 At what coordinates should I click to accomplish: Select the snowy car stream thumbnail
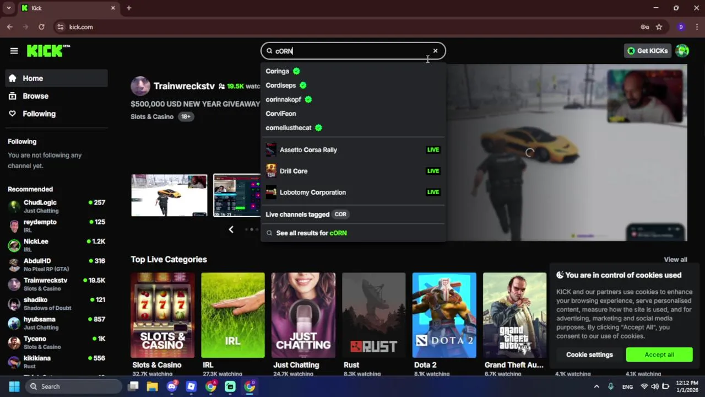click(x=169, y=195)
